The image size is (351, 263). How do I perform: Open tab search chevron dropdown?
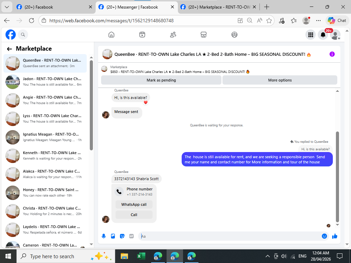pyautogui.click(x=7, y=7)
